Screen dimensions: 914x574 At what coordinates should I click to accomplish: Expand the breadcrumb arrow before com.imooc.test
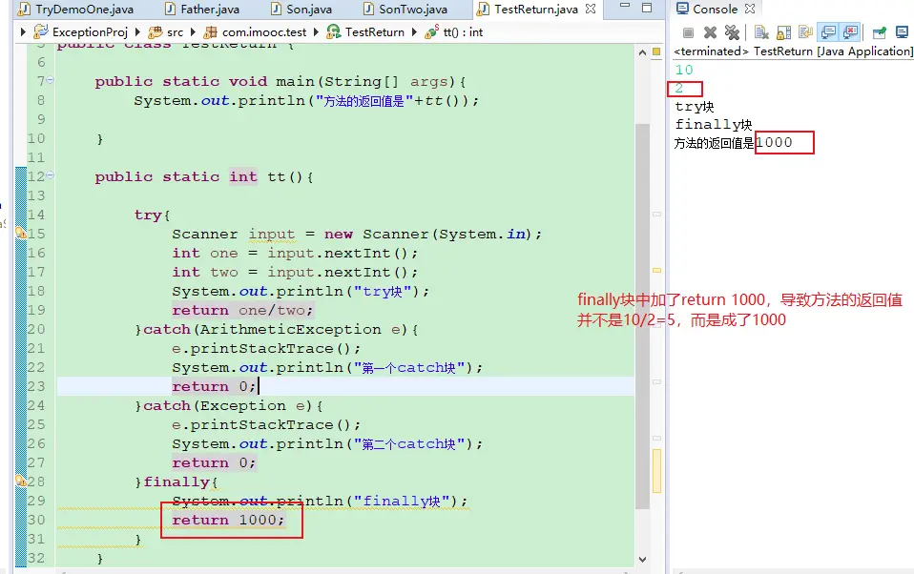click(x=193, y=32)
